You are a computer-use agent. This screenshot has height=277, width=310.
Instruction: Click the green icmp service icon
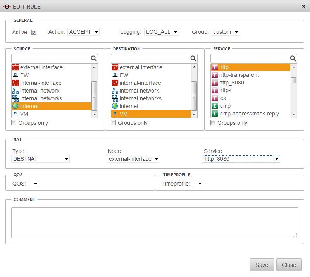click(x=215, y=106)
